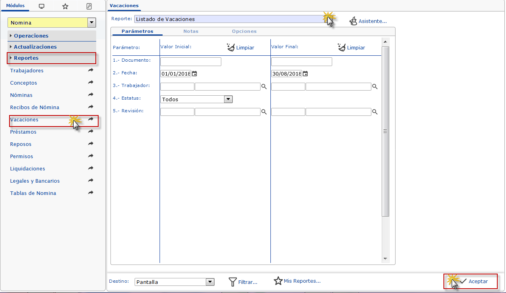Click the parameters panel vertical scrollbar
The width and height of the screenshot is (506, 293).
(x=385, y=130)
